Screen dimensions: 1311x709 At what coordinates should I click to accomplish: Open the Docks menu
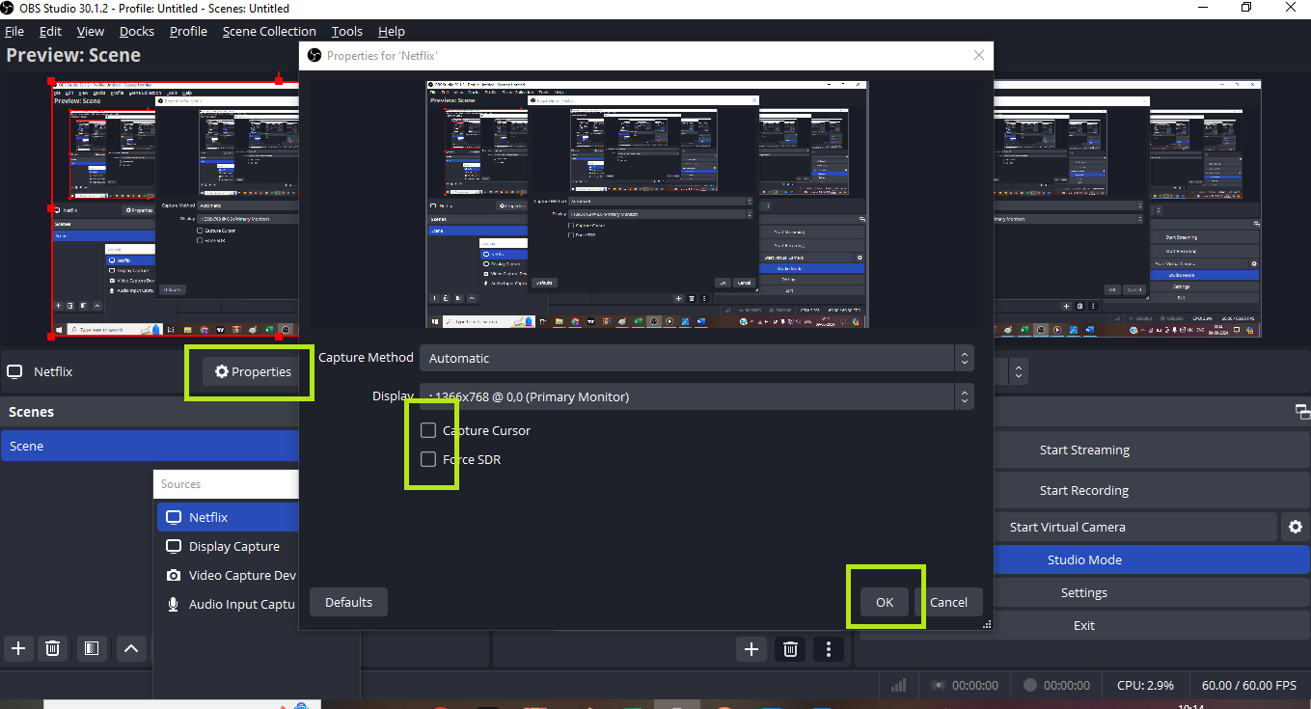coord(137,31)
